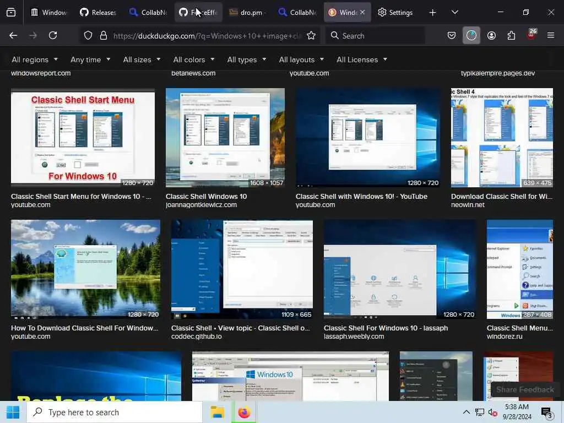Click the muted volume tray icon
This screenshot has height=423, width=564.
point(493,412)
